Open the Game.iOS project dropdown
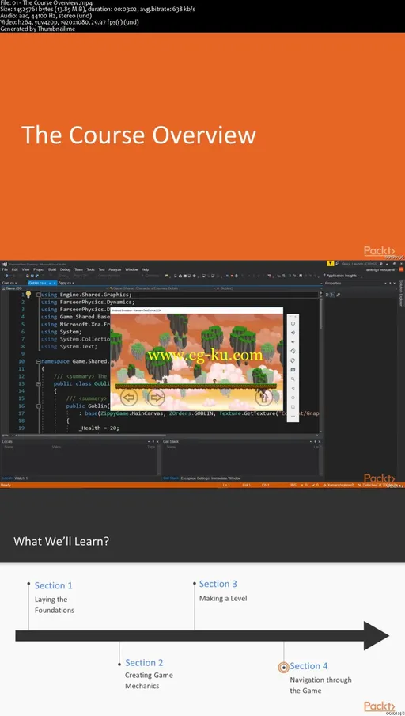The height and width of the screenshot is (716, 405). click(53, 288)
